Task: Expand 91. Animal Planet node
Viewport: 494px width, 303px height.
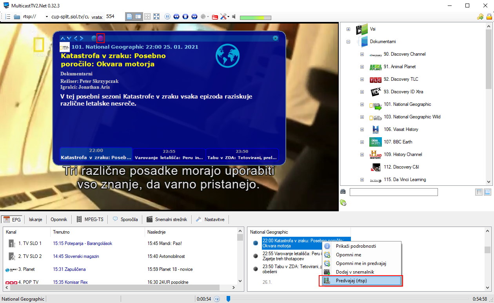Action: 362,67
